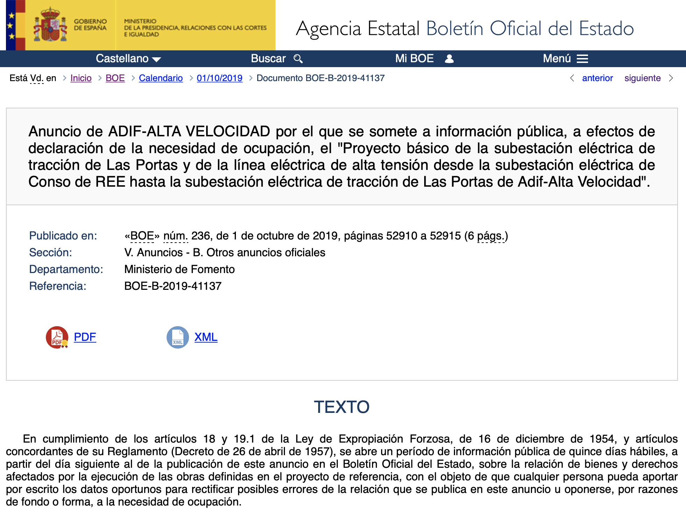Open the XML version link
The width and height of the screenshot is (686, 516).
[206, 337]
